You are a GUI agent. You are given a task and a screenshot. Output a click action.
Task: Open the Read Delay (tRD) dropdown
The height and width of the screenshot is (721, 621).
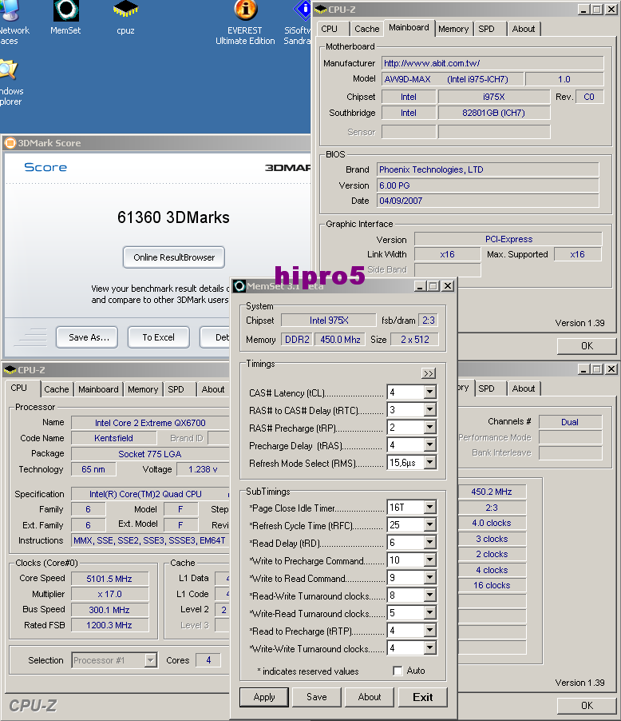[x=430, y=543]
